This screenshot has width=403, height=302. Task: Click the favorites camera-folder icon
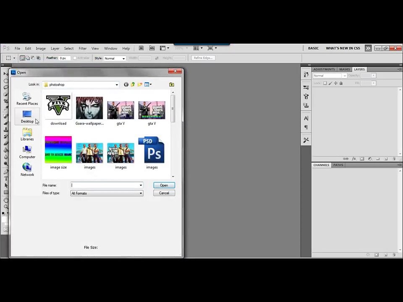tap(172, 84)
